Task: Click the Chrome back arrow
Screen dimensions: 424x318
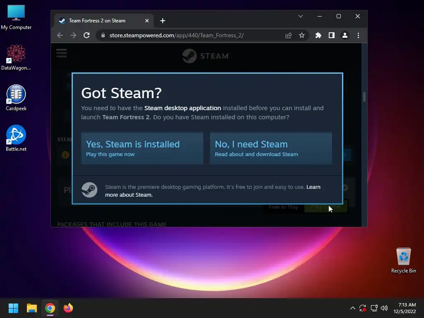Action: (x=60, y=35)
